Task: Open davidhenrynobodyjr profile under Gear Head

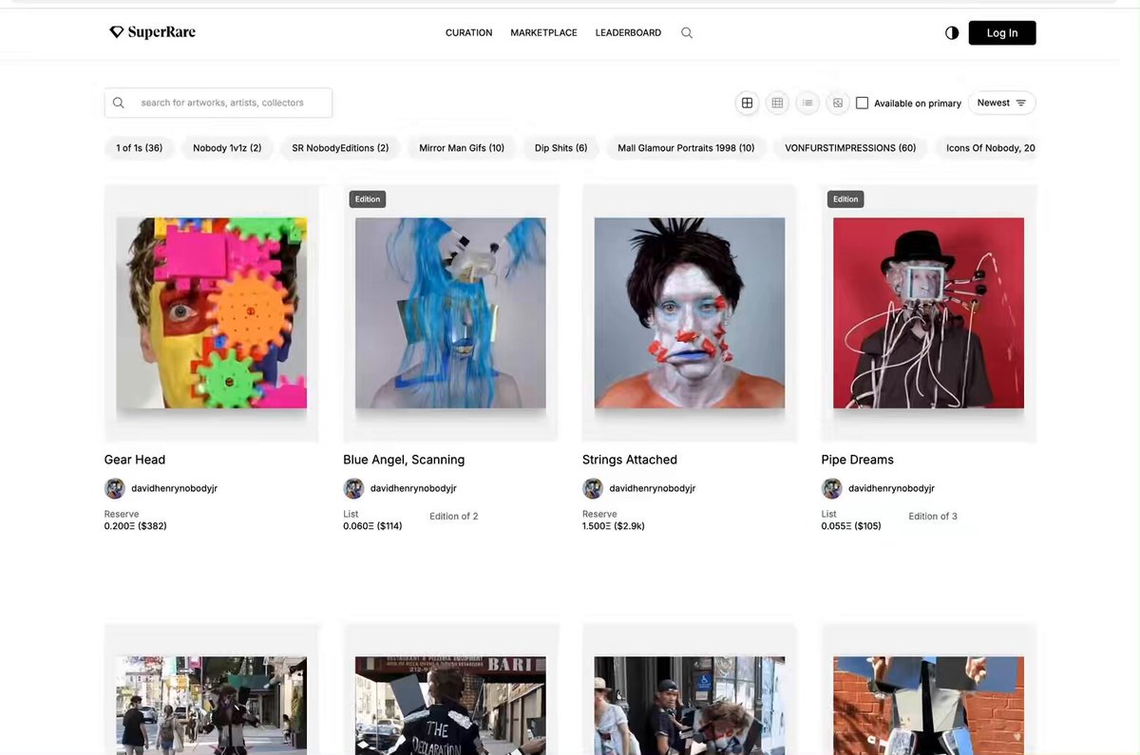Action: (175, 488)
